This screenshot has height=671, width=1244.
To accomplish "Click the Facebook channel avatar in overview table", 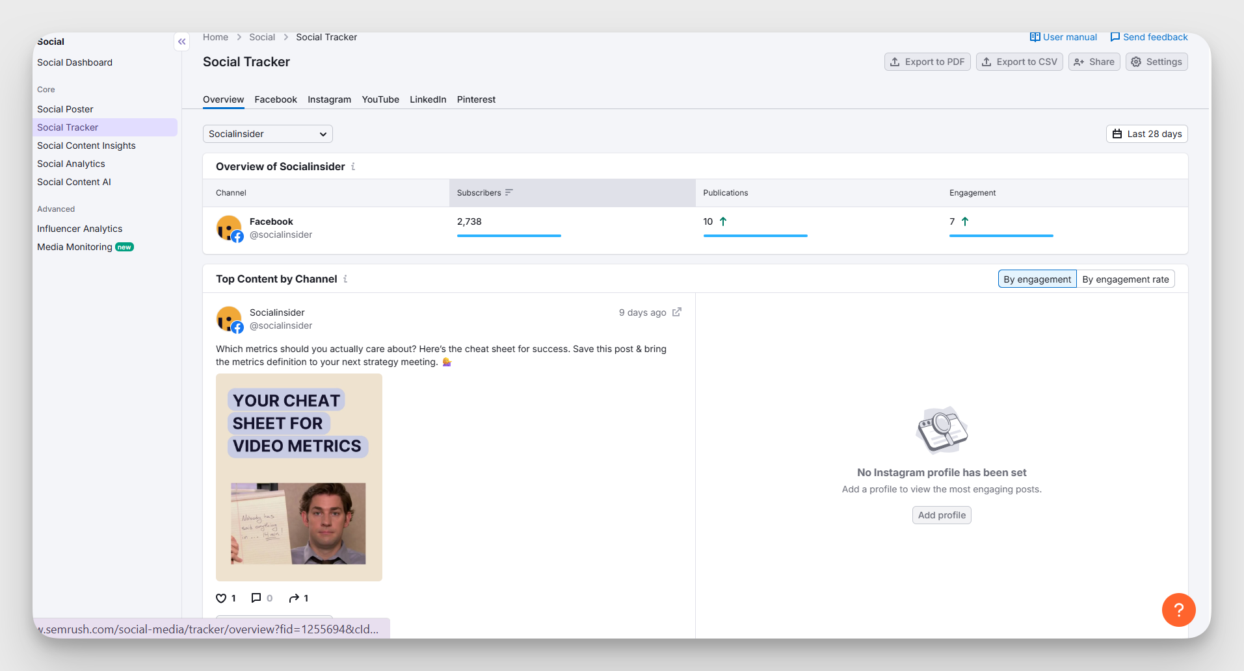I will click(229, 229).
